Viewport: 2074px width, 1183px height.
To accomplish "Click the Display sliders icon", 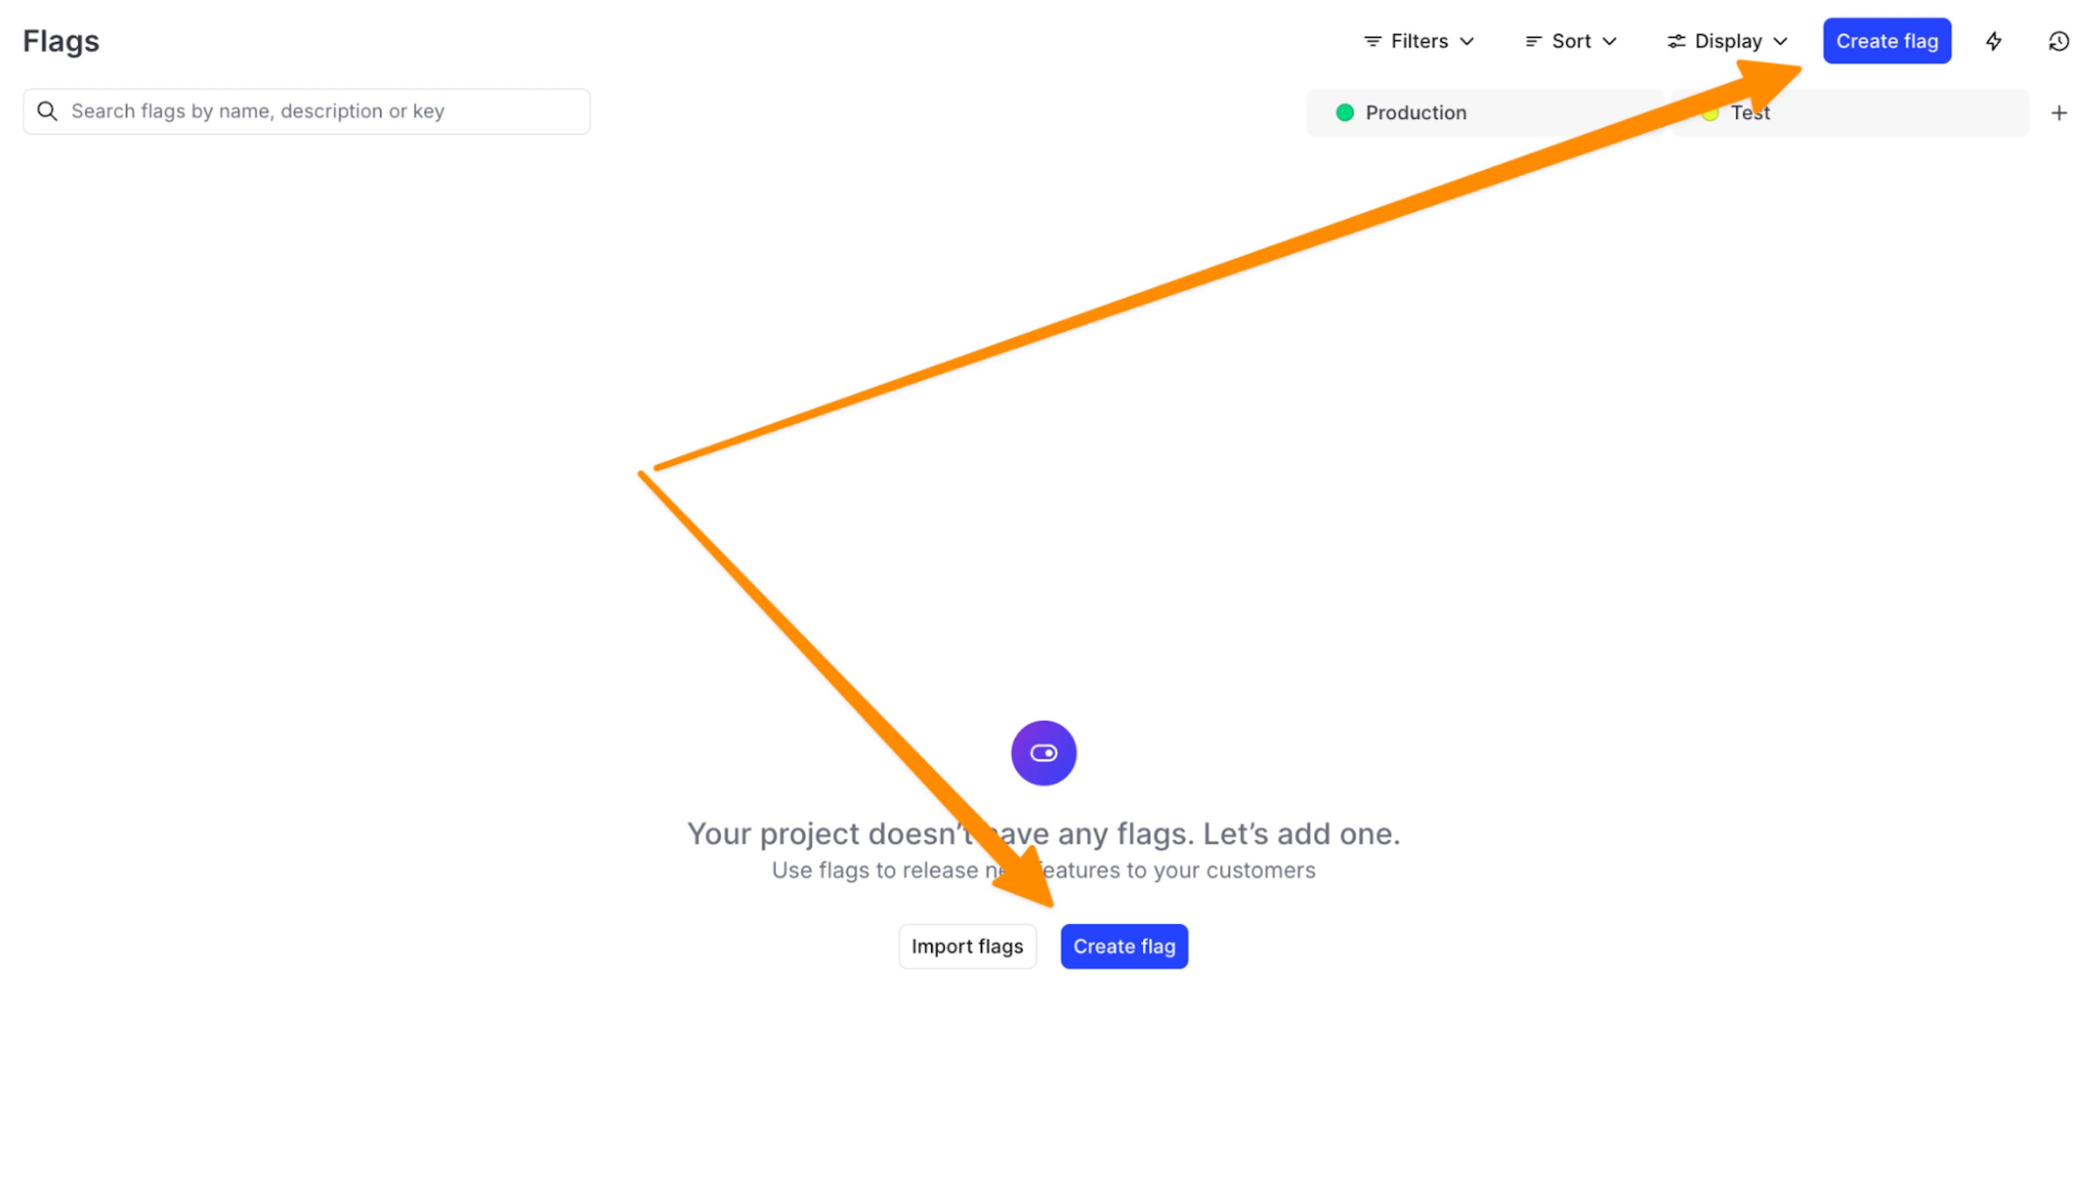I will (x=1675, y=42).
